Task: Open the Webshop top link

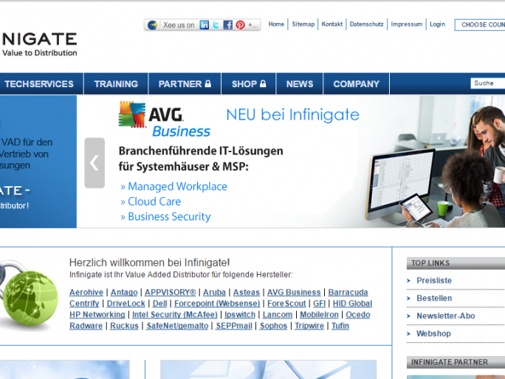Action: click(x=433, y=333)
